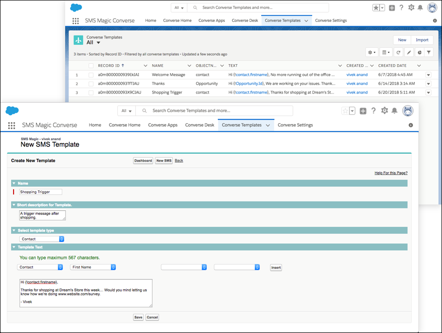Open global actions plus icon in back window
Viewport: 442px width, 333px height.
coord(392,8)
